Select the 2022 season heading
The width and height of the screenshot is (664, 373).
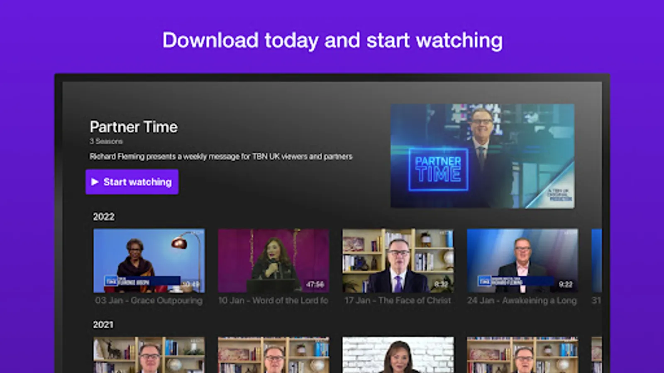point(104,217)
